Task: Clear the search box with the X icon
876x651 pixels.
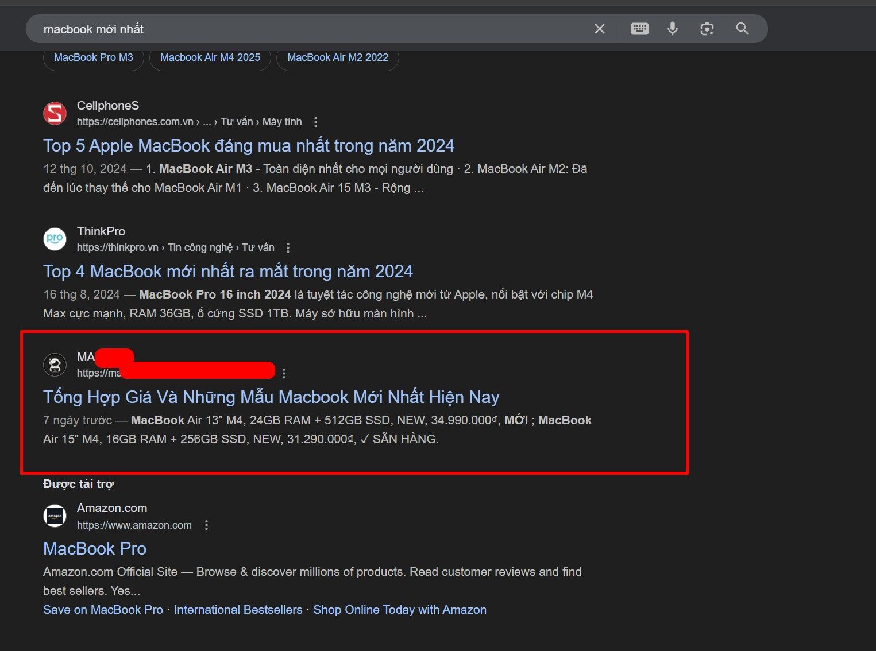Action: tap(599, 29)
